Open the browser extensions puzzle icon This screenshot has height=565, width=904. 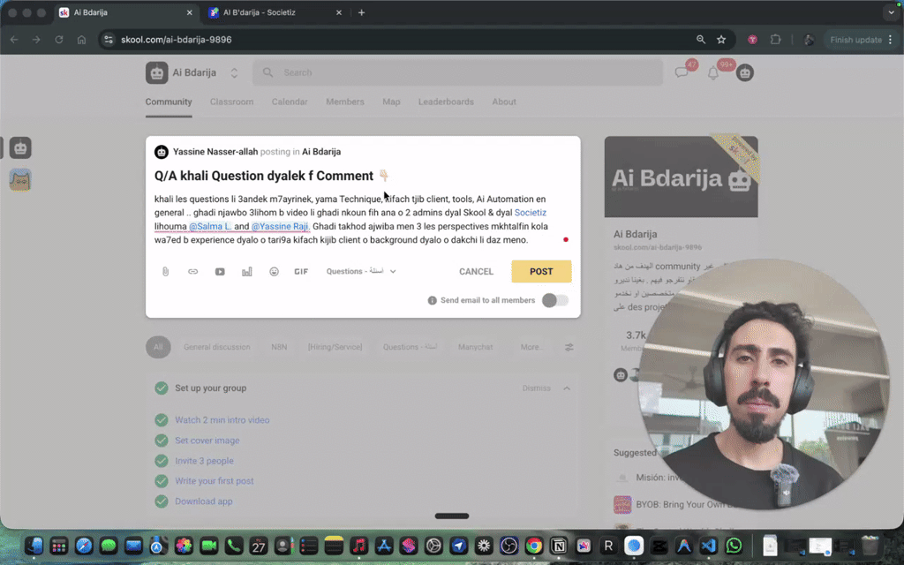775,40
